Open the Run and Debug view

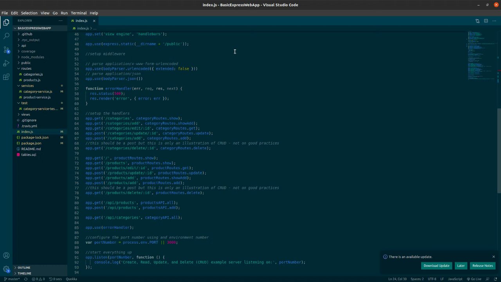click(x=6, y=63)
